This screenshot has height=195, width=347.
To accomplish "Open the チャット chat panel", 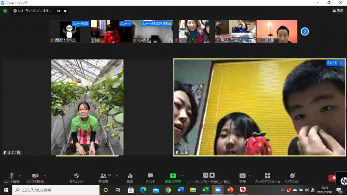I will 150,176.
